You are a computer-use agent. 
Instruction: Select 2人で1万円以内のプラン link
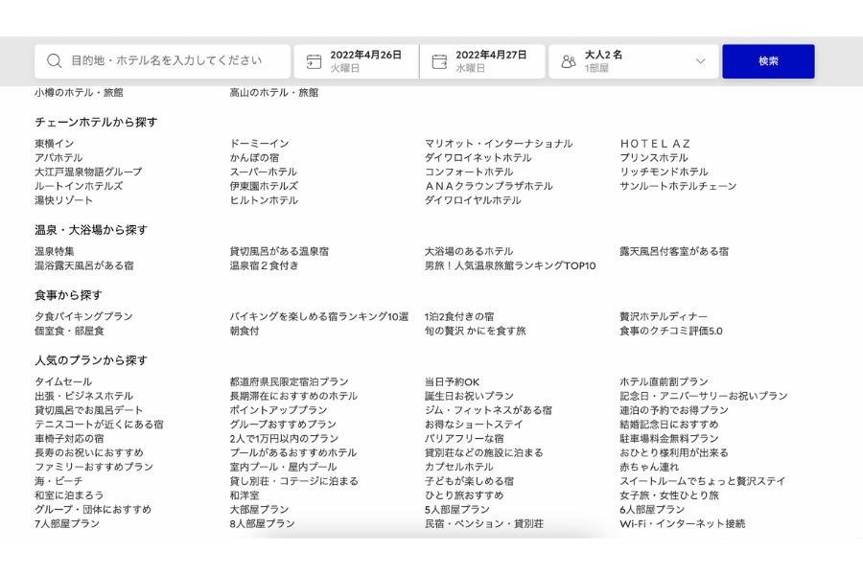(284, 439)
